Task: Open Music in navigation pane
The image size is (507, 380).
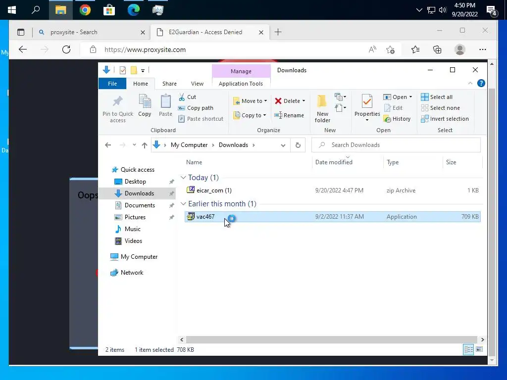Action: coord(133,229)
